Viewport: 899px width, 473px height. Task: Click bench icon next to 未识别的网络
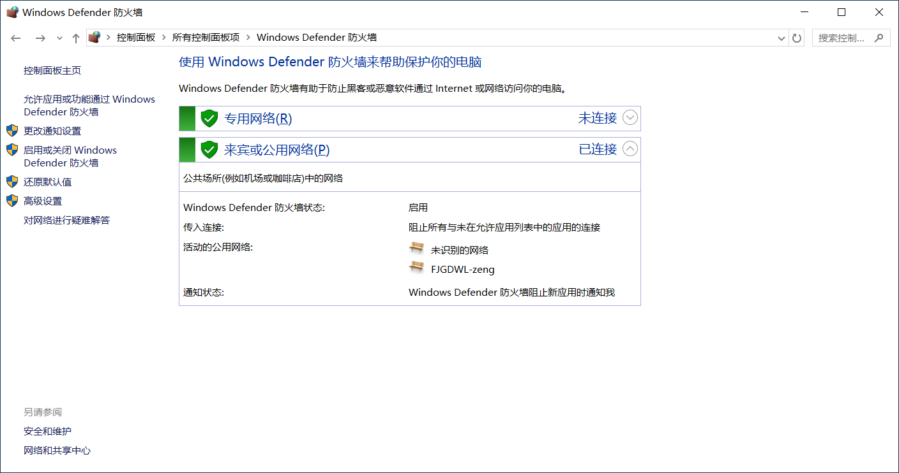point(417,249)
